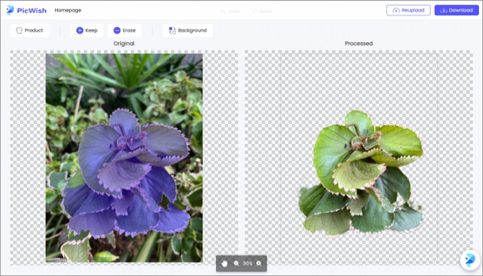Activate the hand pan tool

(225, 263)
